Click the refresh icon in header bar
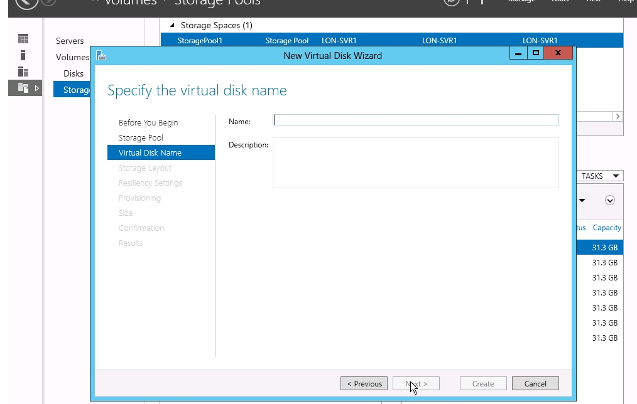This screenshot has width=637, height=404. [451, 2]
